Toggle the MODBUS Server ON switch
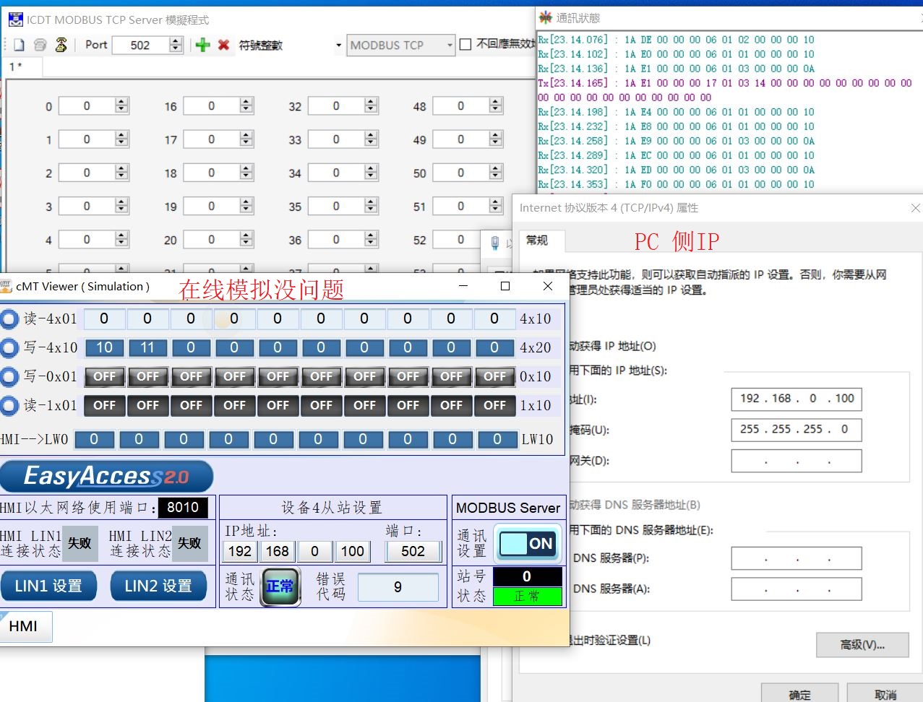The width and height of the screenshot is (923, 702). point(527,544)
